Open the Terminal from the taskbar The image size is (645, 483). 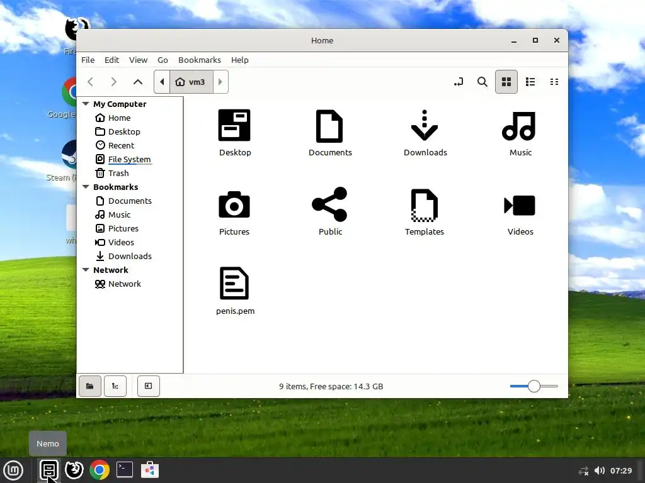pos(124,470)
